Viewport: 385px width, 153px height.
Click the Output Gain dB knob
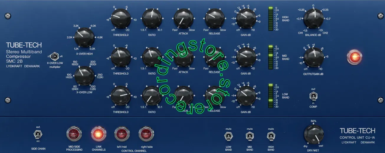[x=313, y=57]
